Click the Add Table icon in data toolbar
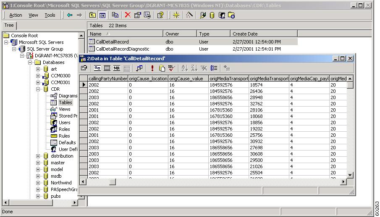The width and height of the screenshot is (380, 217). [x=227, y=68]
